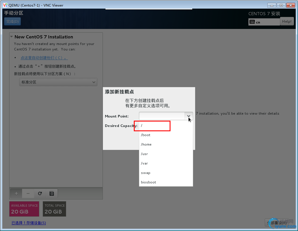Screen dimensions: 298x231
Task: Minimize the VNC Viewer window
Action: (x=272, y=5)
